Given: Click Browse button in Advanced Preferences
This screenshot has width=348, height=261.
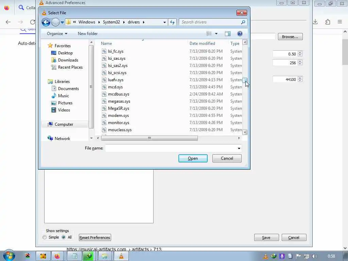Looking at the screenshot, I should [290, 37].
